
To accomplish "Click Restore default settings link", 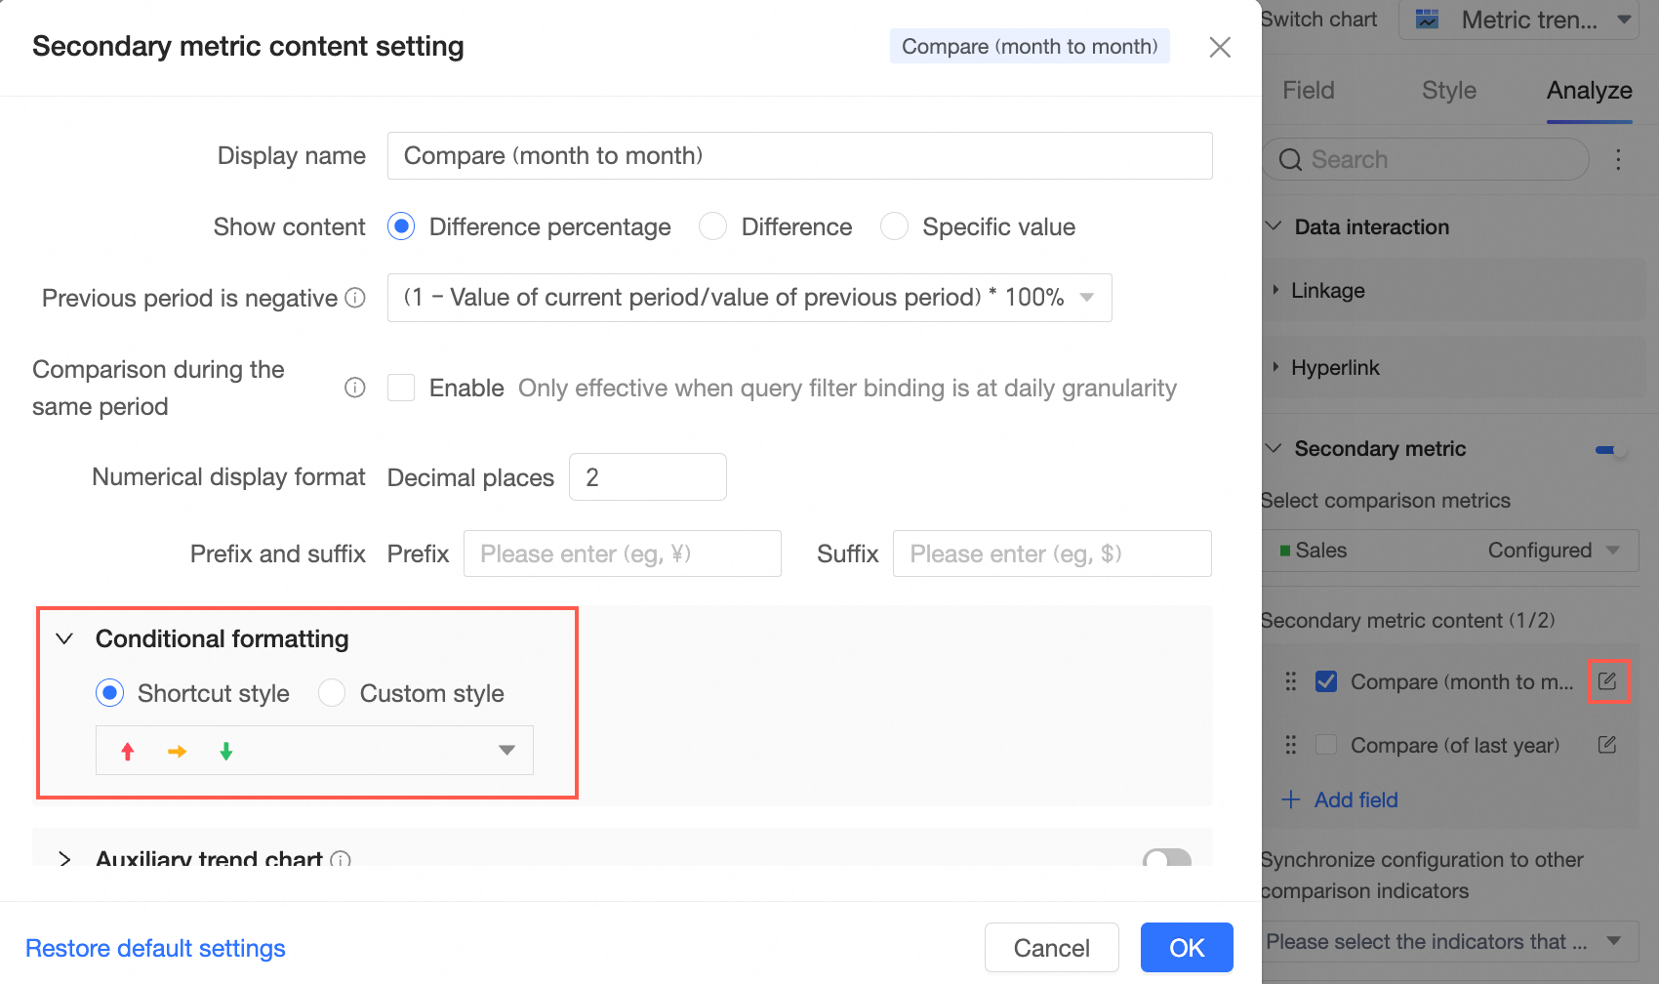I will [x=155, y=948].
